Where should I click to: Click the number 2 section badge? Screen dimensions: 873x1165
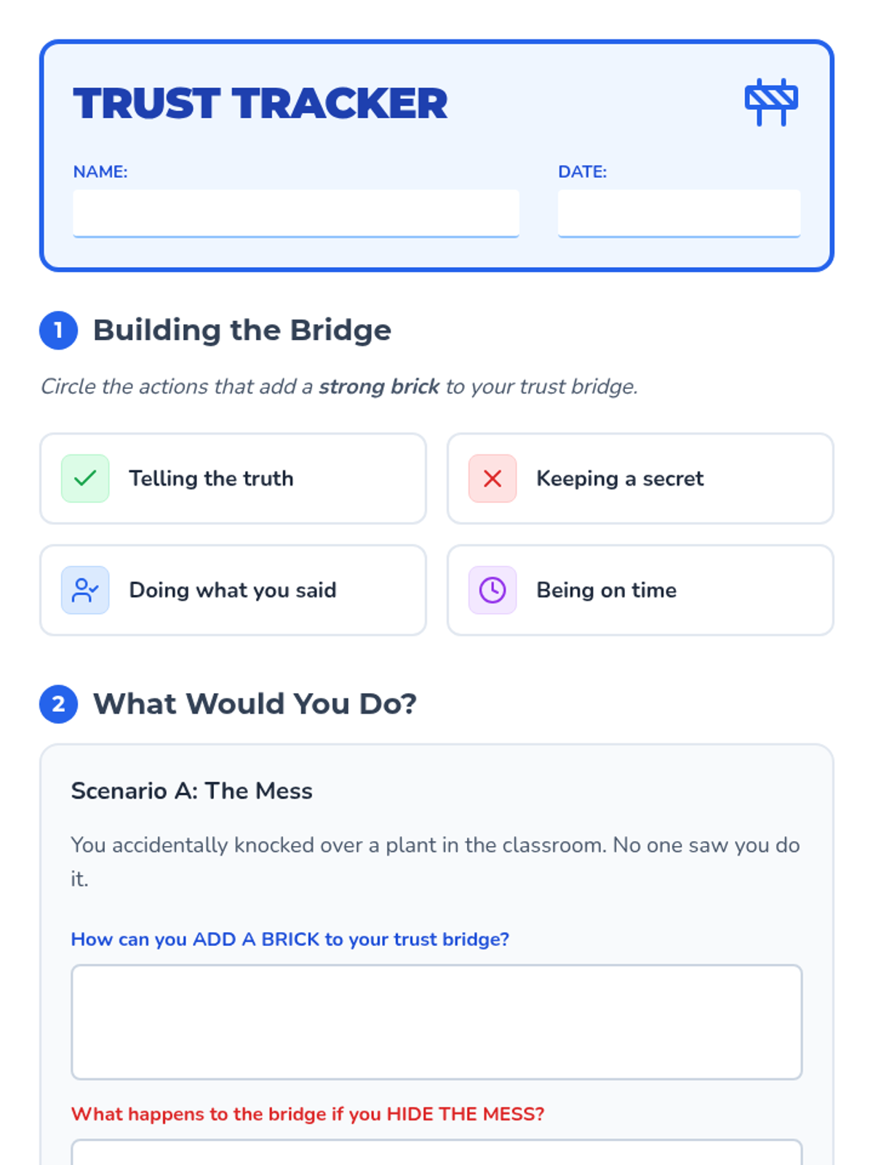[58, 704]
